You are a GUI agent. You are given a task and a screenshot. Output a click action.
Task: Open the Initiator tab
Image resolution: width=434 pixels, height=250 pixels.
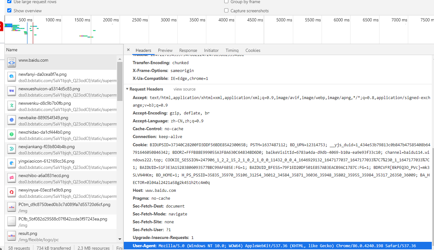coord(211,50)
